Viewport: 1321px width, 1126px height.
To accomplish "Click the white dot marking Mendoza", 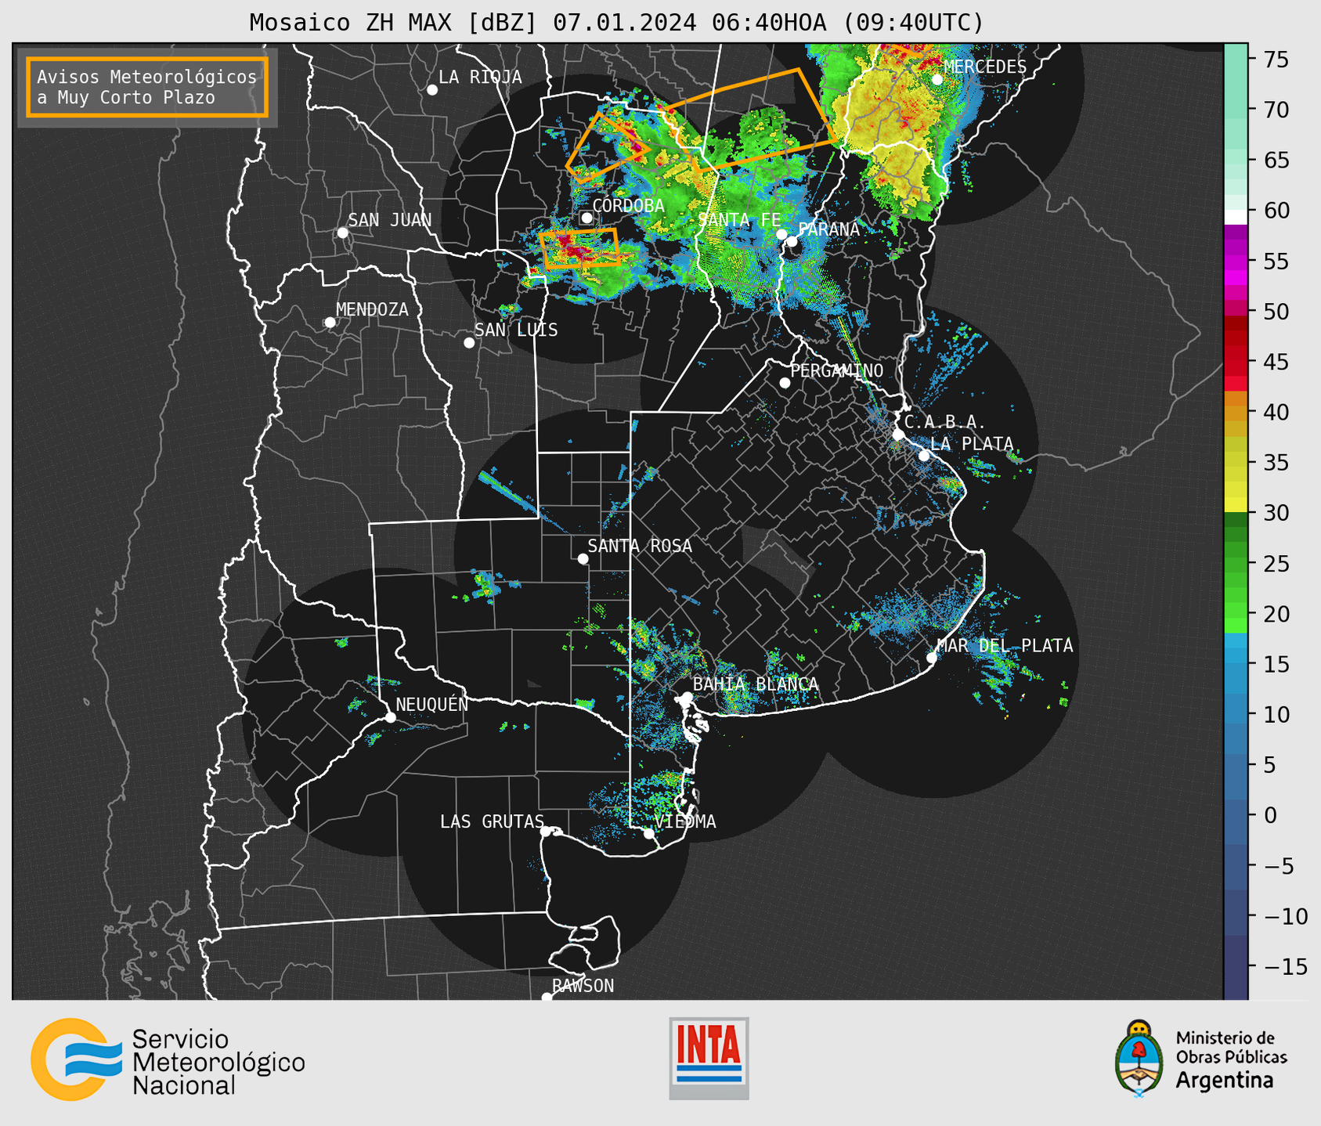I will pos(330,323).
